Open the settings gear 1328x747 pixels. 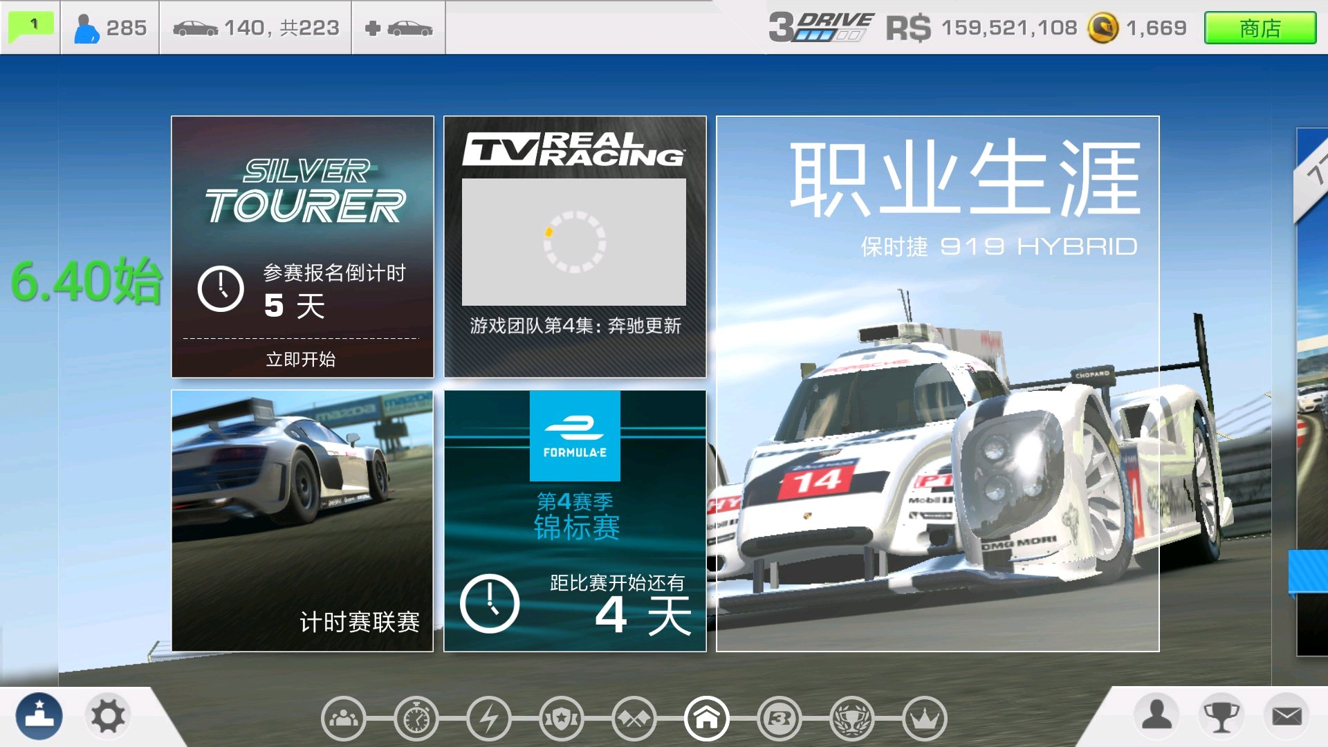point(108,716)
